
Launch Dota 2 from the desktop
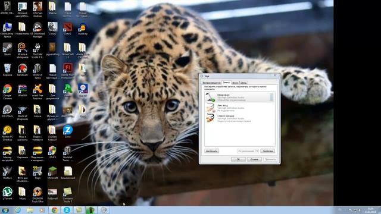click(67, 29)
